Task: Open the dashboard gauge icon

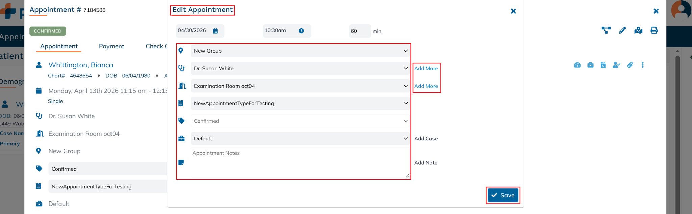Action: click(x=577, y=65)
